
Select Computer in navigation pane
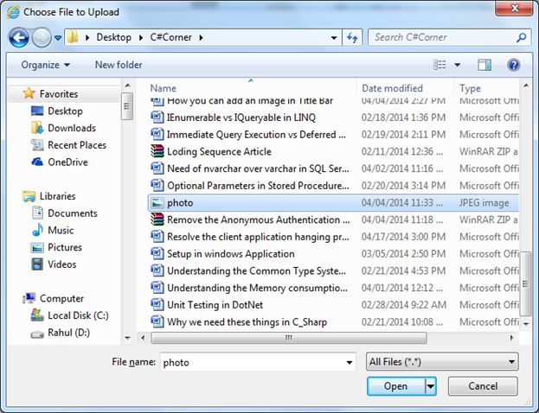click(61, 298)
